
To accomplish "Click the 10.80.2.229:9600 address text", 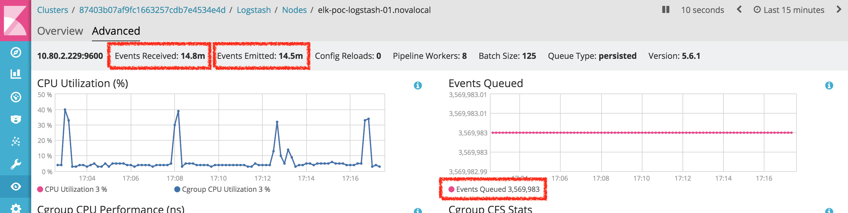I will point(70,56).
